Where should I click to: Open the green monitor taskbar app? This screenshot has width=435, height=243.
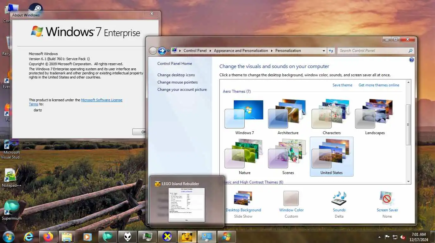147,237
